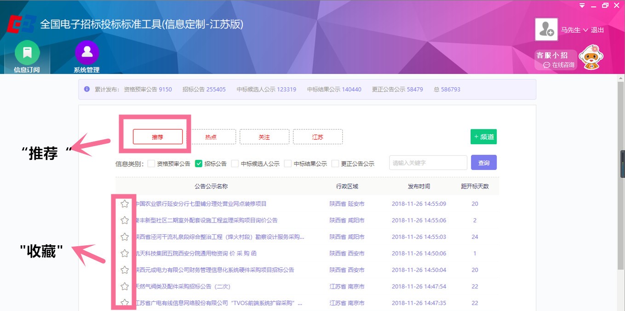This screenshot has height=311, width=625.
Task: Click the +频道 button to add a channel
Action: point(484,136)
